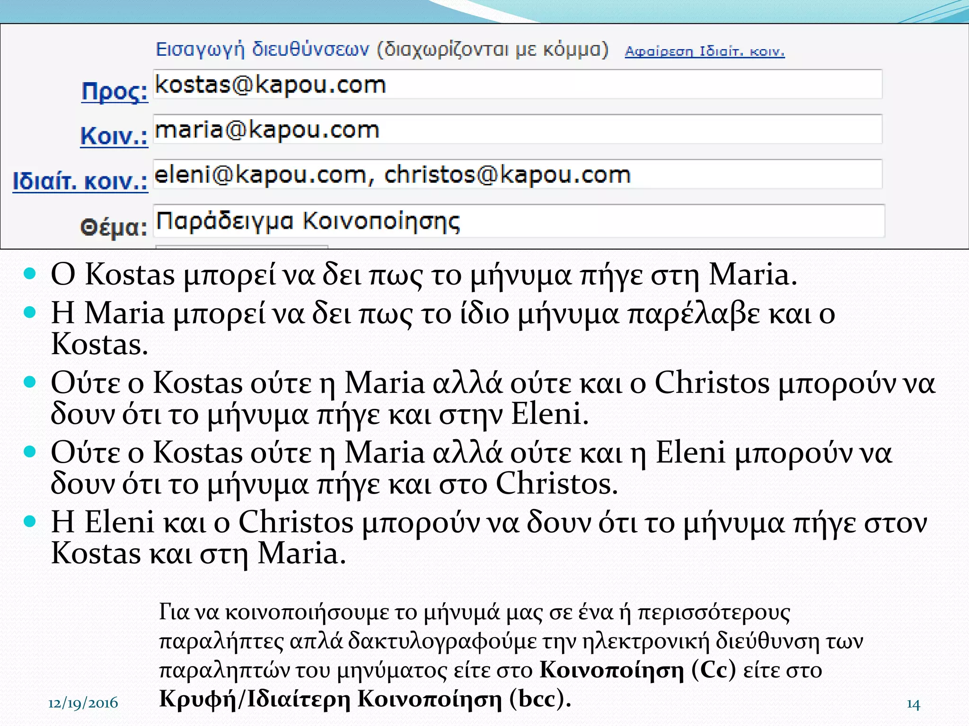This screenshot has height=726, width=969.
Task: Select the Ιδιαίτ. κοιν. field with eleni@kapou.com
Action: [518, 174]
